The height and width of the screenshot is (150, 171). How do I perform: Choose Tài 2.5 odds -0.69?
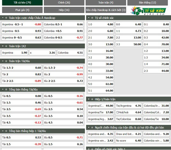21,109
